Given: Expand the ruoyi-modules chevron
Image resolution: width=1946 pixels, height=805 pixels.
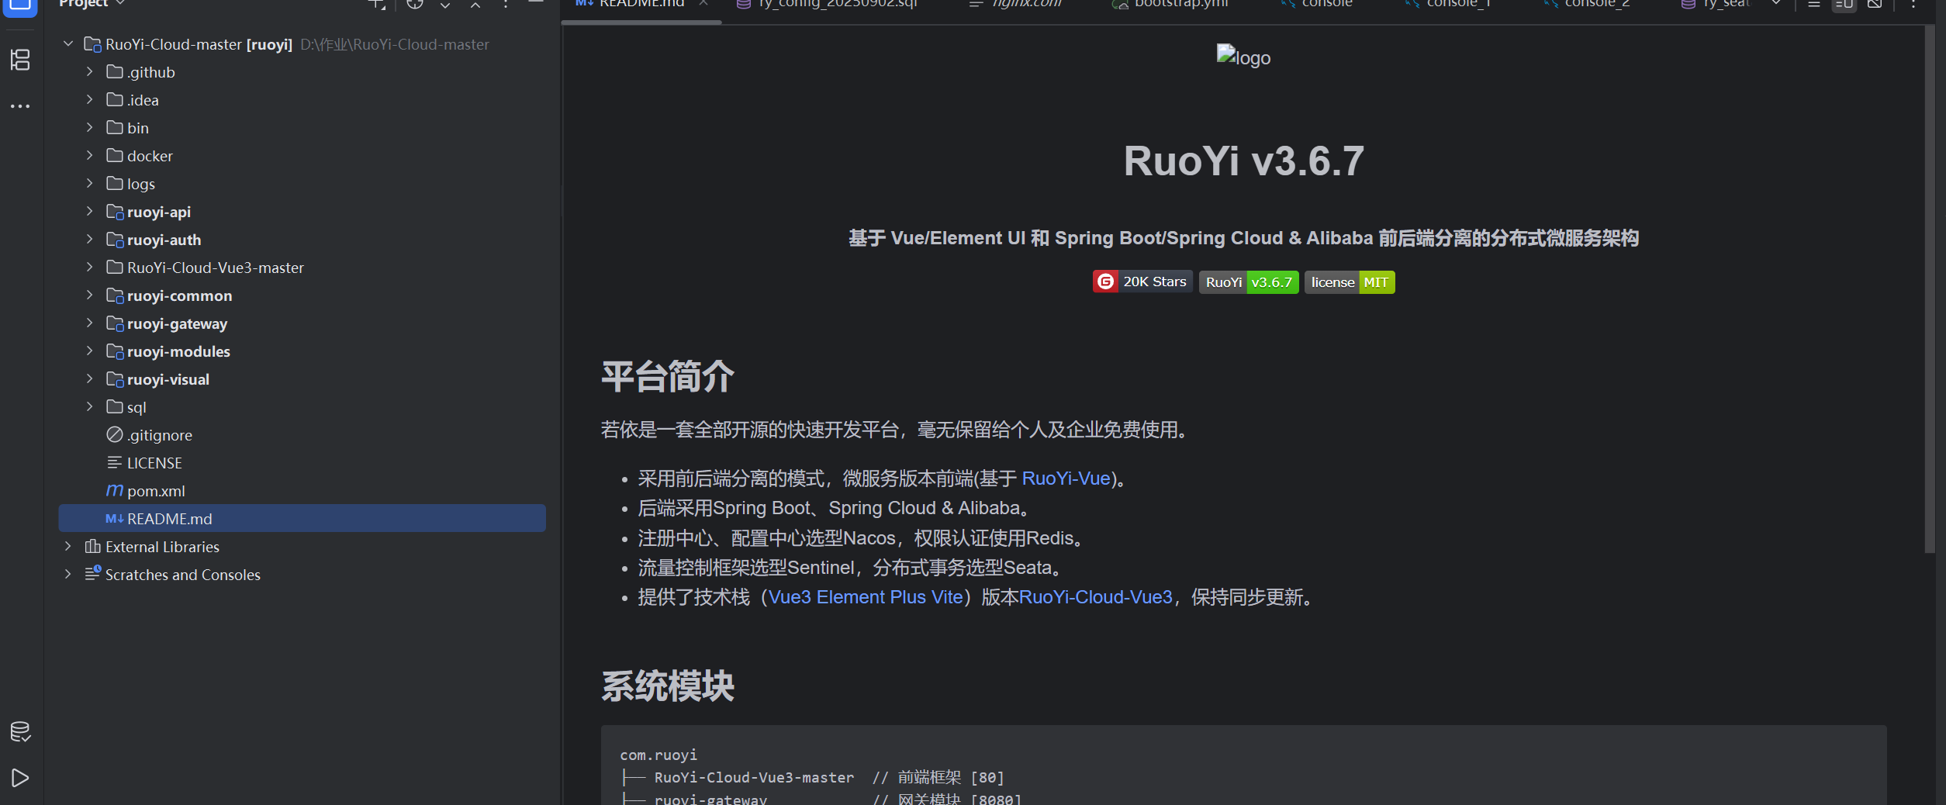Looking at the screenshot, I should click(x=90, y=351).
